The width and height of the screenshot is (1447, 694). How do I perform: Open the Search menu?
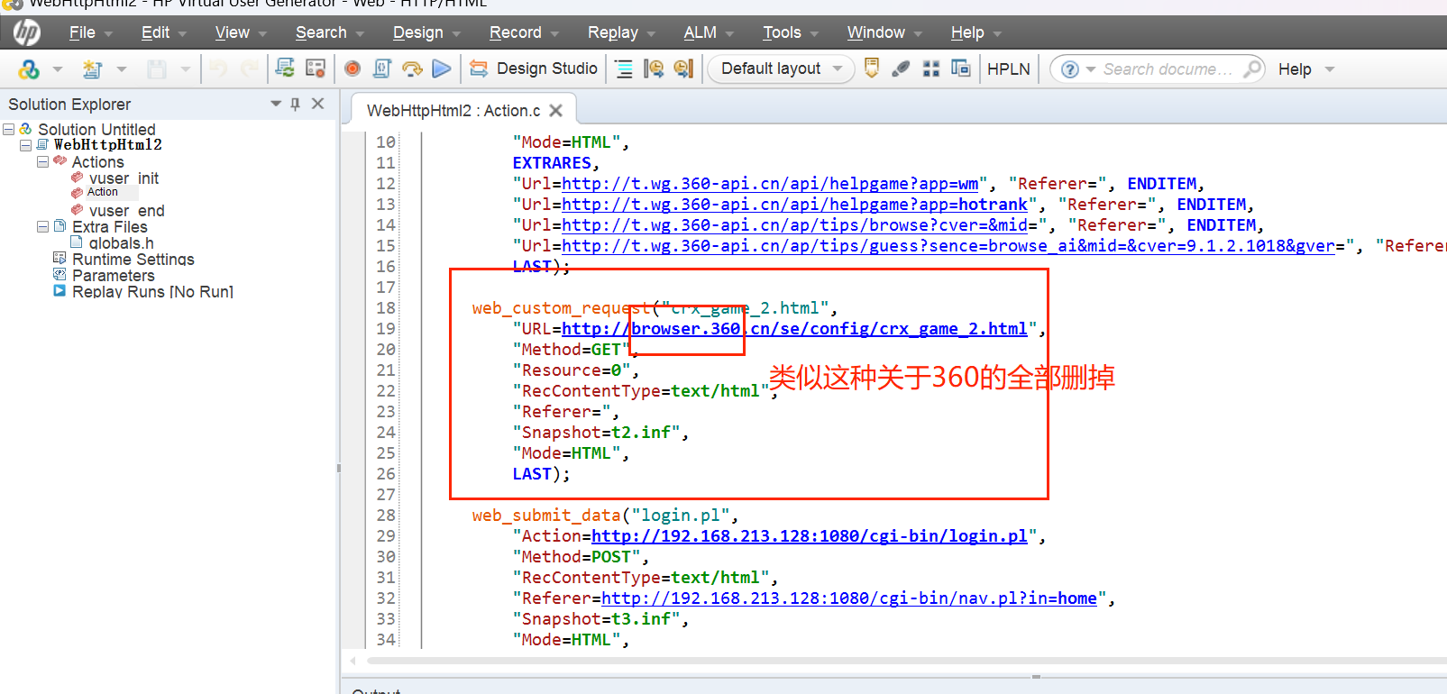coord(329,32)
